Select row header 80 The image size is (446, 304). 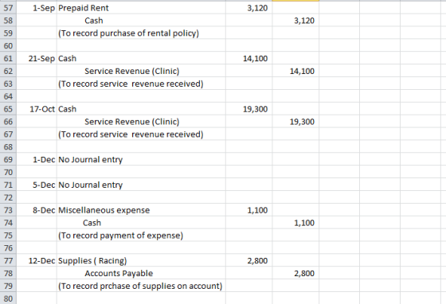point(8,298)
